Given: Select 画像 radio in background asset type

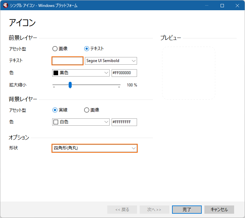Looking at the screenshot, I should tap(92, 110).
